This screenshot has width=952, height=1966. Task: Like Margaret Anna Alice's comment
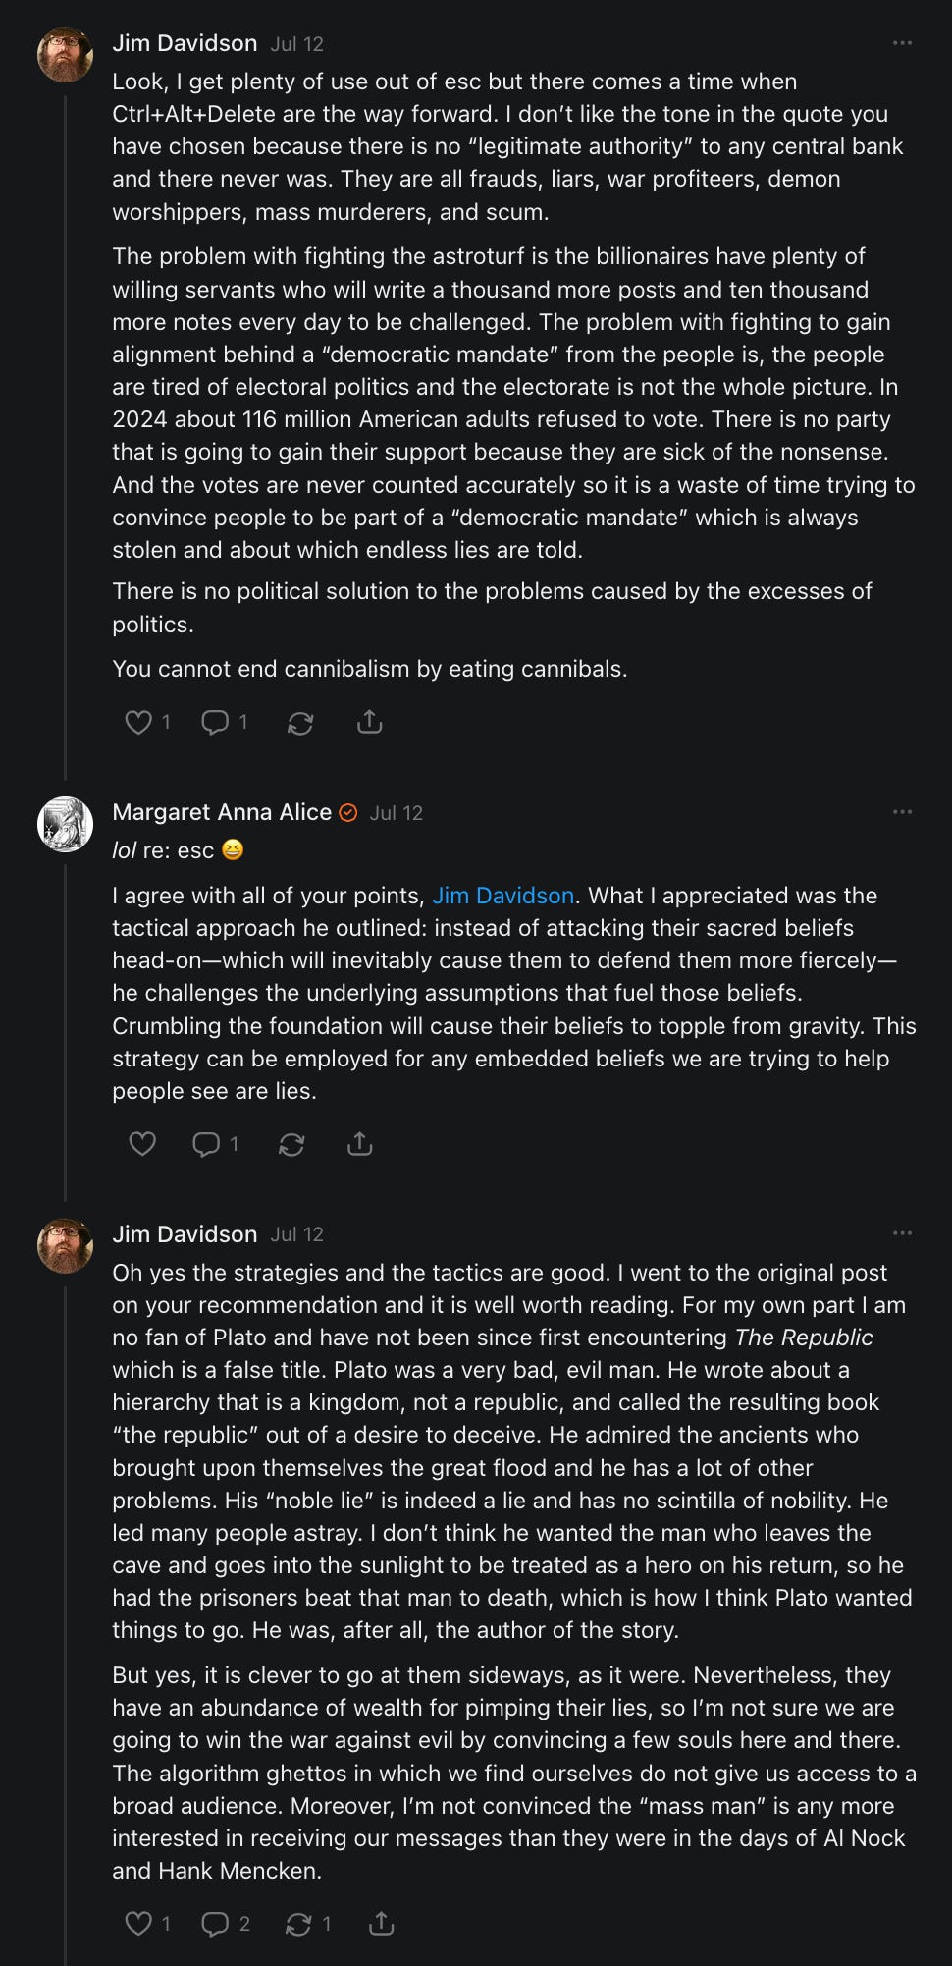tap(142, 1144)
